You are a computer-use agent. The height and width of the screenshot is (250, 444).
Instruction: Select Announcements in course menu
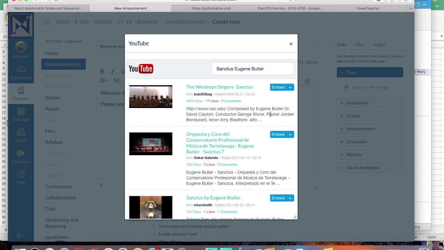coord(63,64)
